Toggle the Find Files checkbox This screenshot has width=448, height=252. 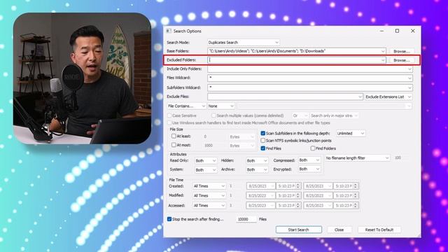[263, 148]
